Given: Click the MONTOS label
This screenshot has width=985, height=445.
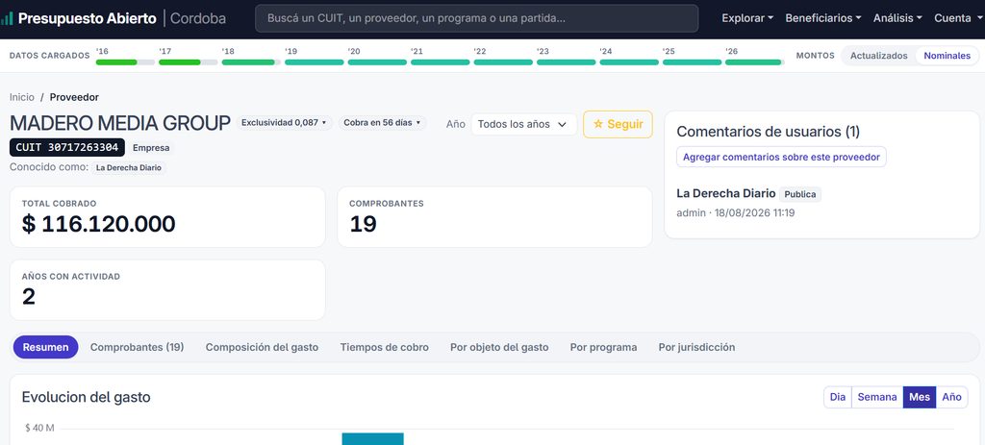Looking at the screenshot, I should (816, 55).
